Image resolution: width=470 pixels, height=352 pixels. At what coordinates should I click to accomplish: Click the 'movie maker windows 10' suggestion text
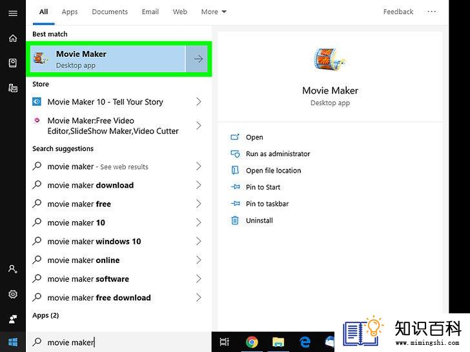pyautogui.click(x=94, y=242)
